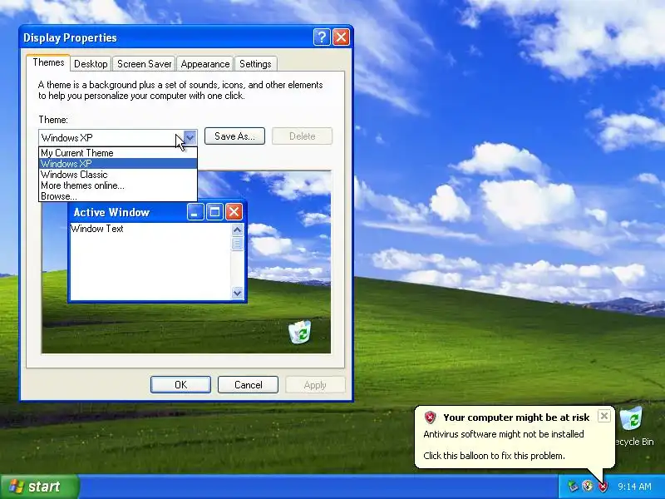The width and height of the screenshot is (665, 499).
Task: Choose My Current Theme from list
Action: click(118, 153)
